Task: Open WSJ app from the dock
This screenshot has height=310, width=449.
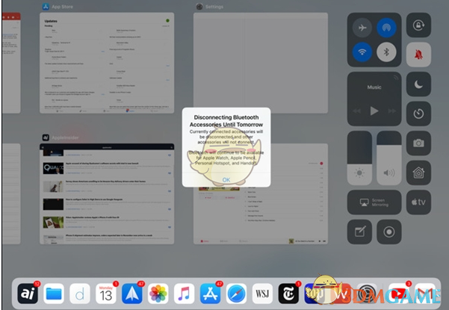Action: coord(262,294)
